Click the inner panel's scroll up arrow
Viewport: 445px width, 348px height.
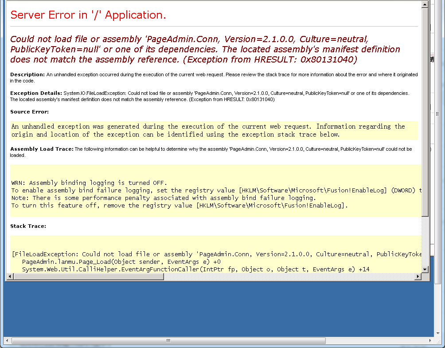(425, 4)
